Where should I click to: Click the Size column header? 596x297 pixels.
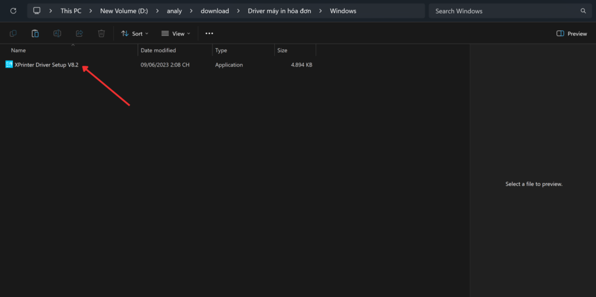click(x=282, y=51)
